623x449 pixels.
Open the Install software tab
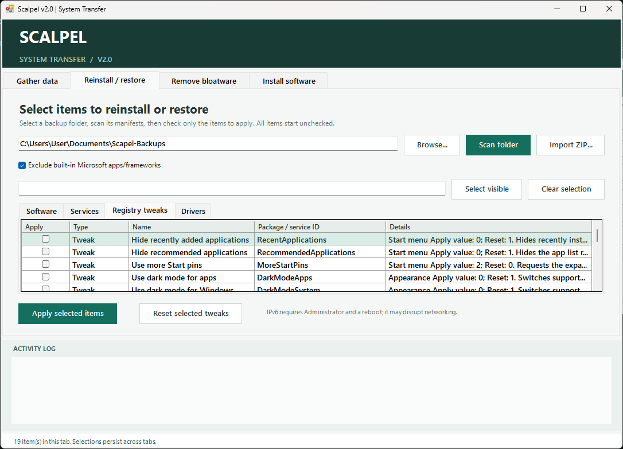[289, 81]
